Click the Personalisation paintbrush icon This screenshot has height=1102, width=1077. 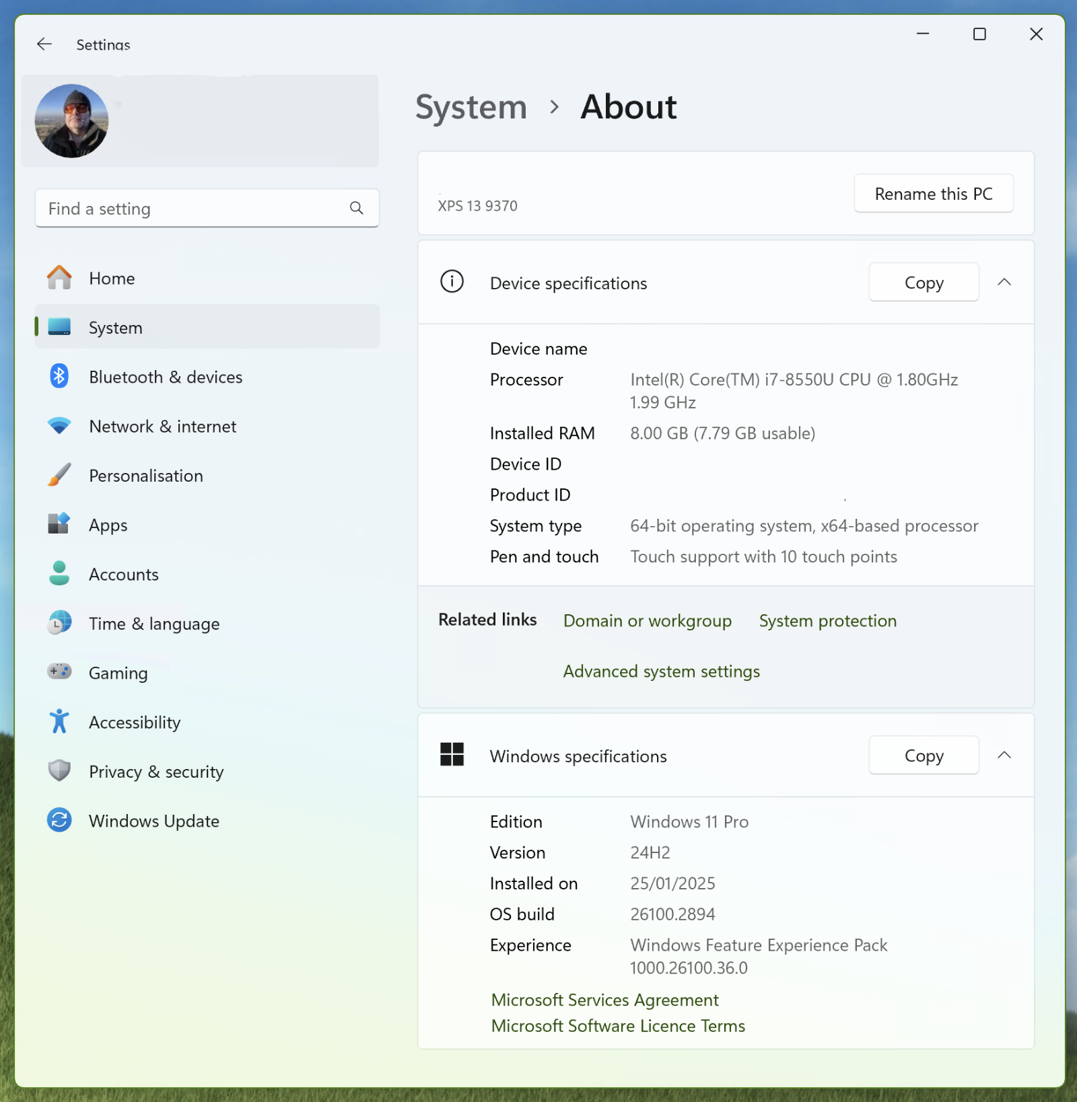[x=59, y=475]
